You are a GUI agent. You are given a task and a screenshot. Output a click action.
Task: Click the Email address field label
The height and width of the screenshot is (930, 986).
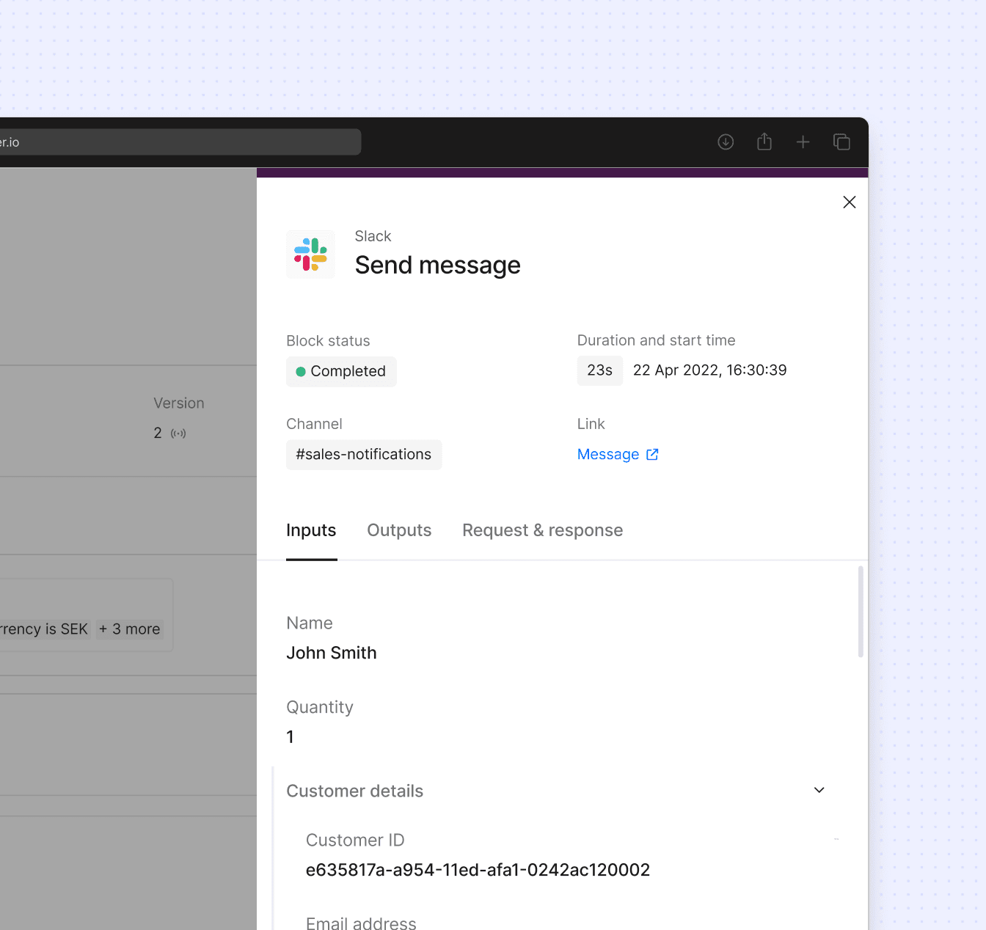click(361, 923)
